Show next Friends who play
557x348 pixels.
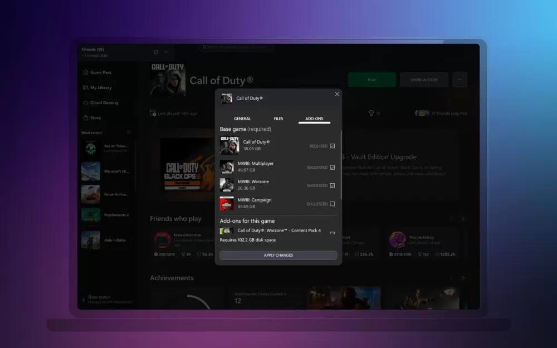pos(463,219)
